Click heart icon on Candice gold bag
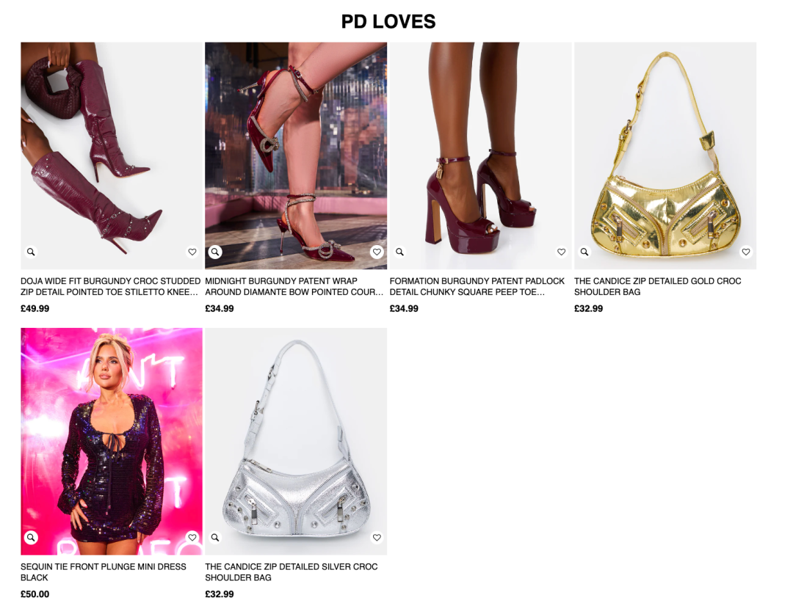Image resolution: width=793 pixels, height=614 pixels. point(746,252)
